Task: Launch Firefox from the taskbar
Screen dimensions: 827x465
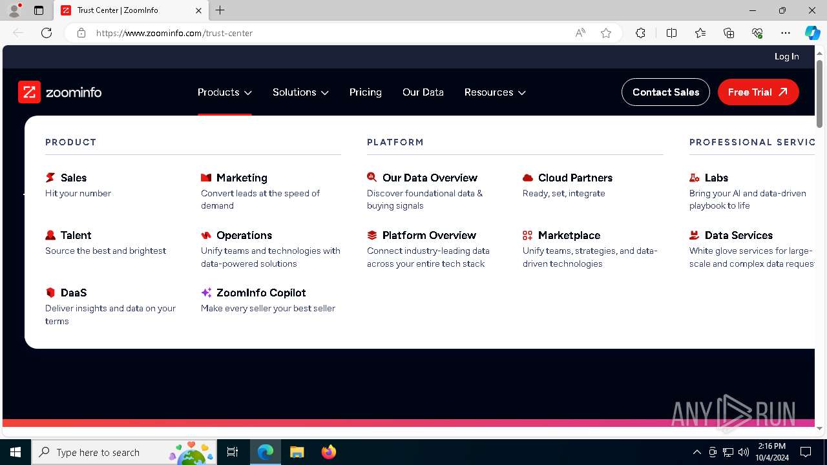Action: (x=328, y=452)
